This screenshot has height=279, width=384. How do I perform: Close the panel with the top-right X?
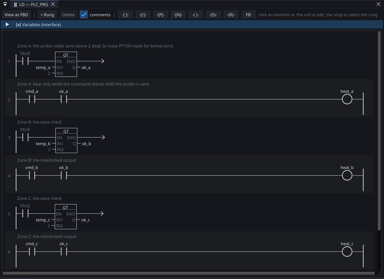(378, 4)
